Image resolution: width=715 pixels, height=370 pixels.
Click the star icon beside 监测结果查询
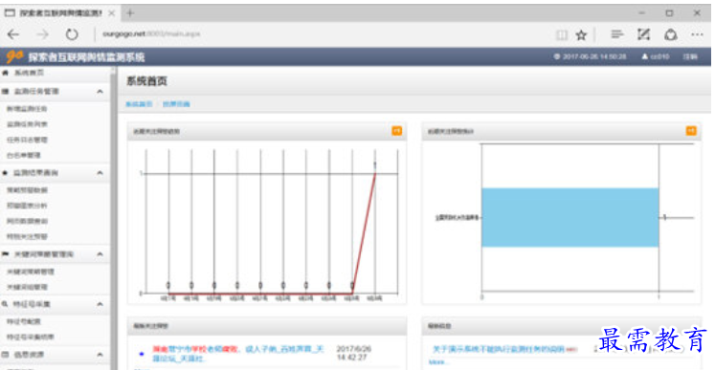[x=6, y=173]
